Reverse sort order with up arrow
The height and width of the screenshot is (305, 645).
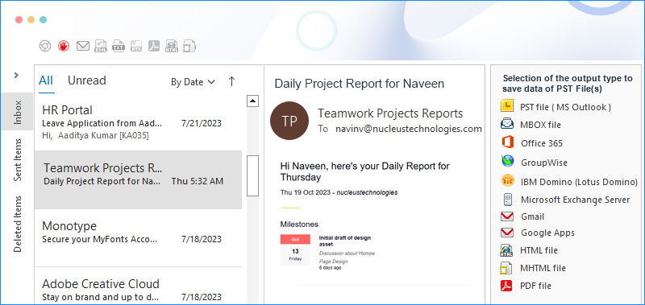[x=231, y=81]
